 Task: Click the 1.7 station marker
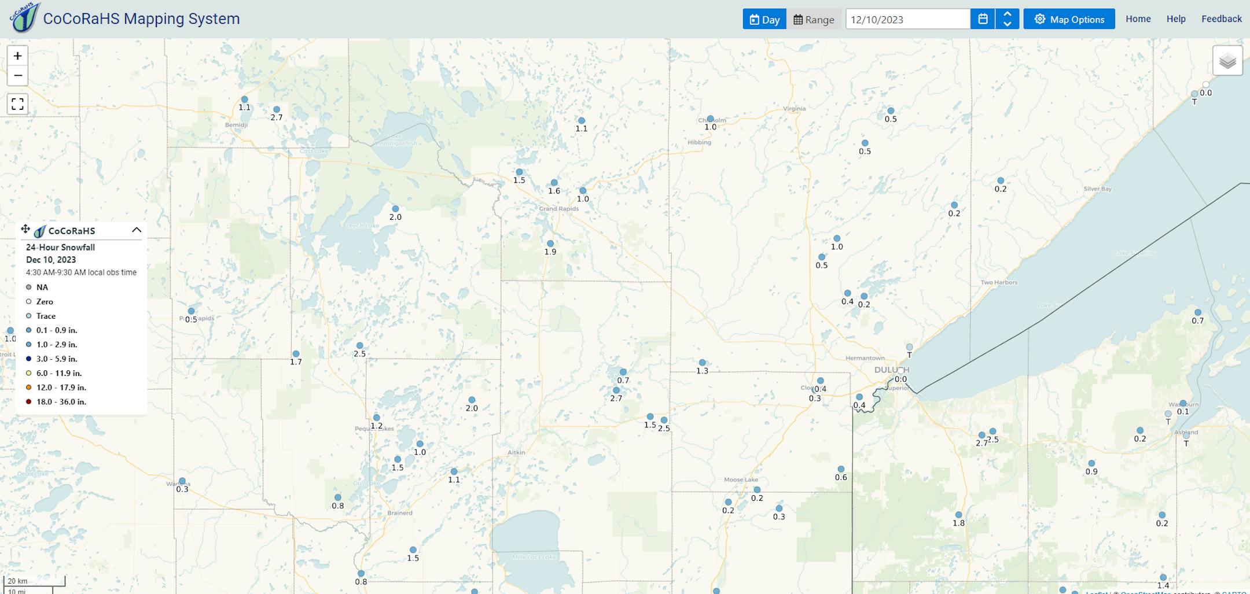point(296,354)
